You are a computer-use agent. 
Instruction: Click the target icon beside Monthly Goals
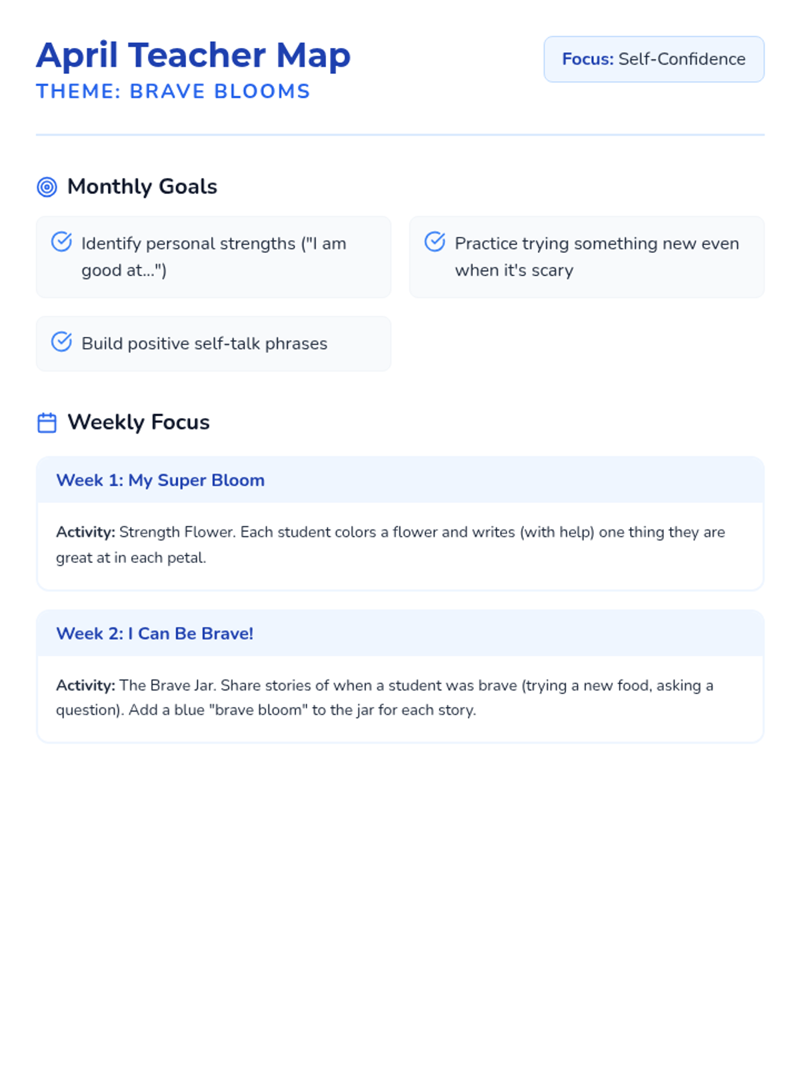(47, 187)
